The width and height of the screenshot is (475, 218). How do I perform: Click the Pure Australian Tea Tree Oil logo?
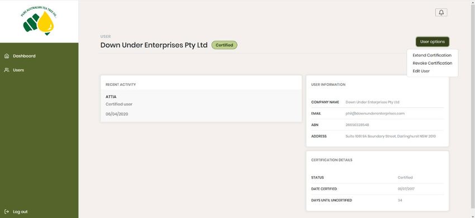[39, 21]
